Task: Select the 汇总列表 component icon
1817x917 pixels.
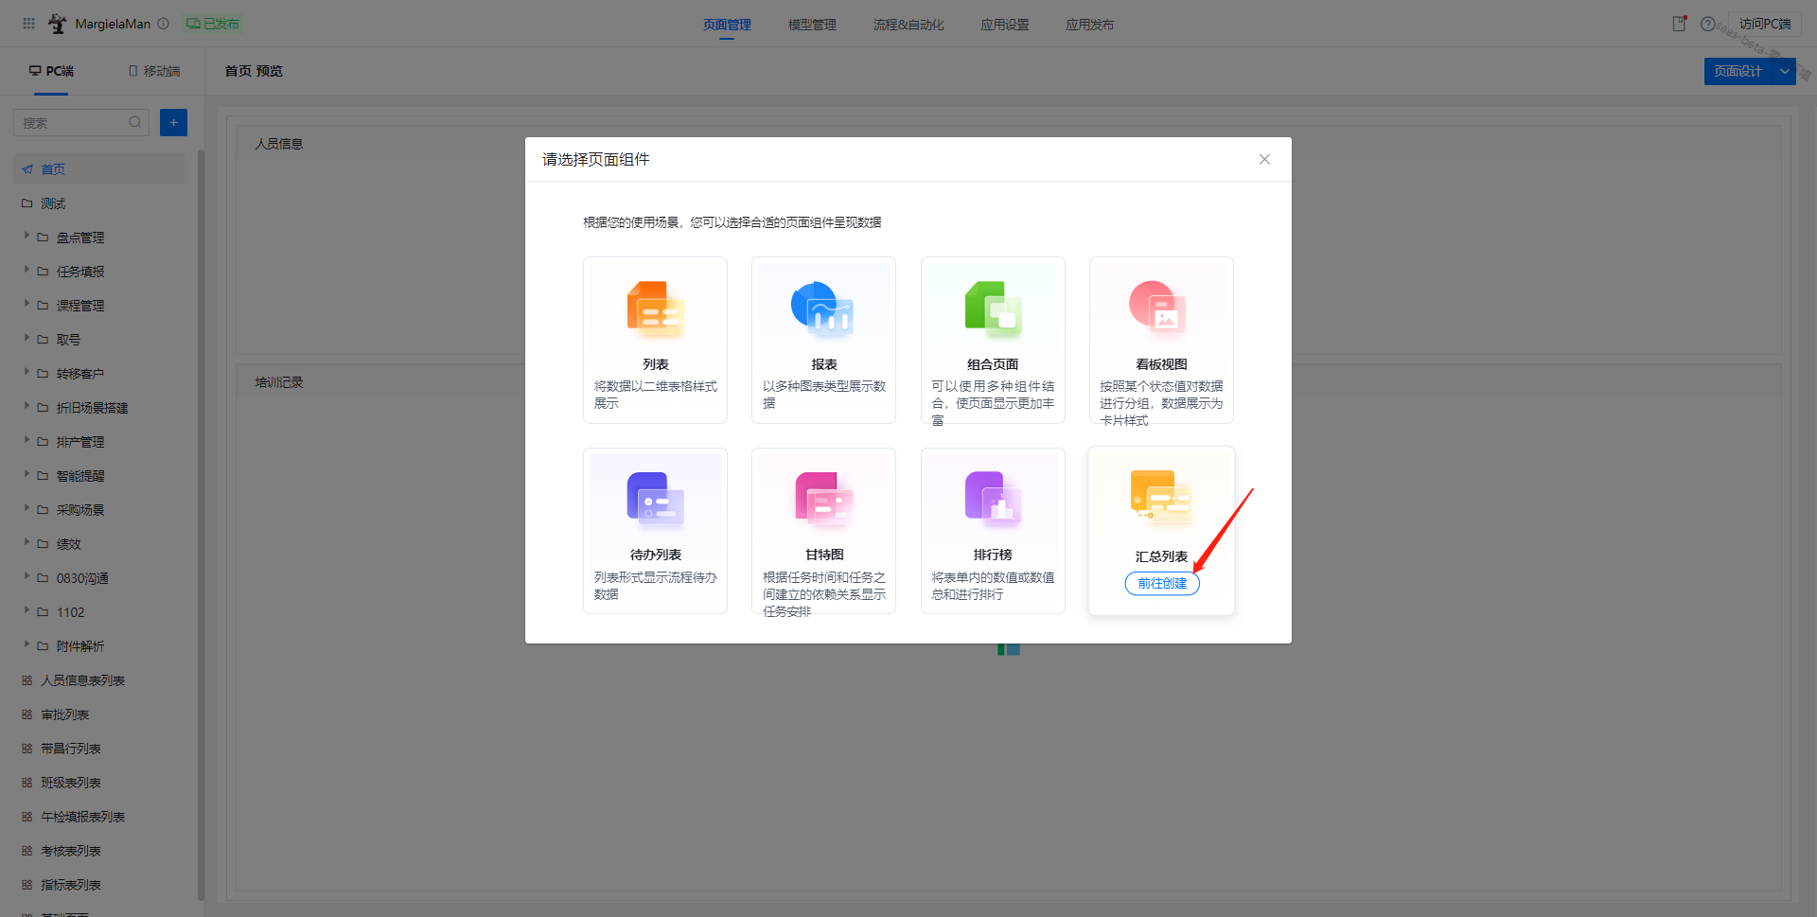Action: point(1161,497)
